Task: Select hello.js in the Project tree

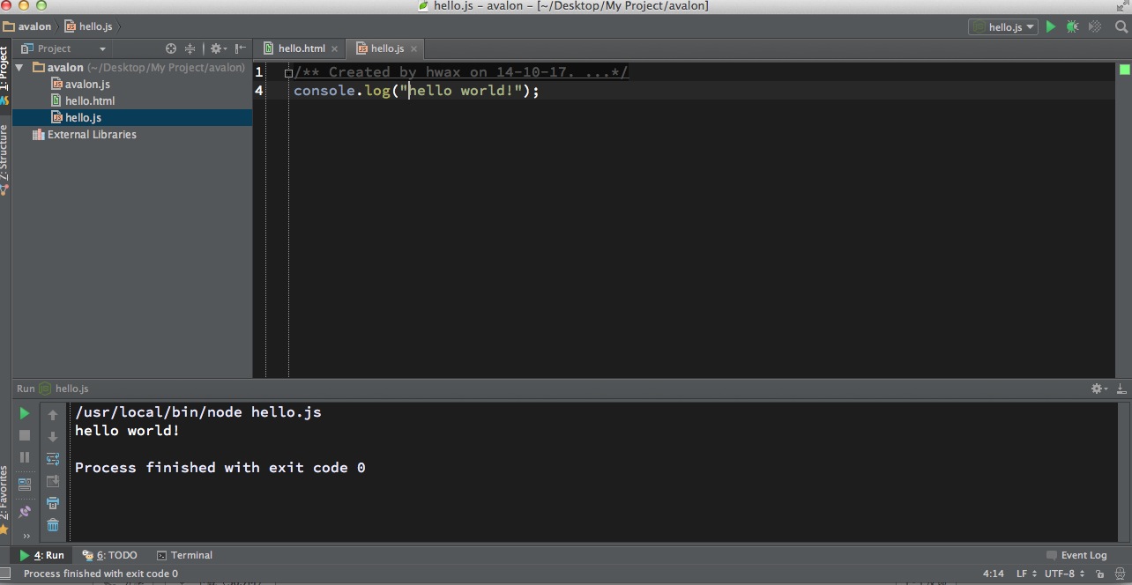Action: click(86, 117)
